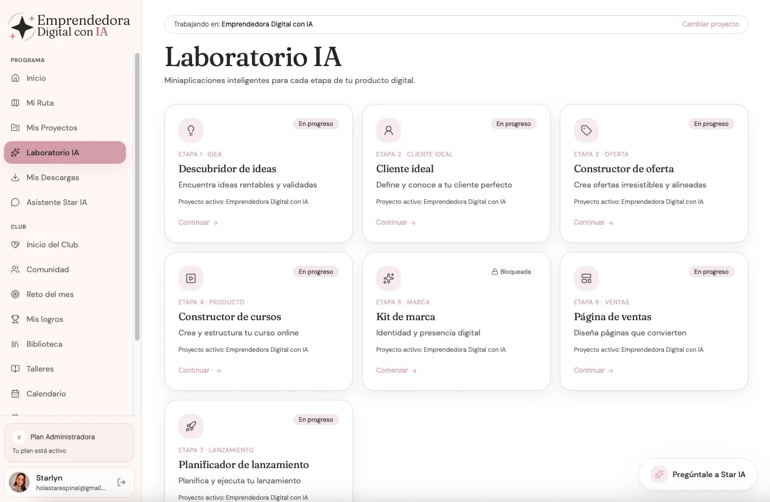Image resolution: width=770 pixels, height=502 pixels.
Task: Click the Constructor de oferta title
Action: [624, 169]
